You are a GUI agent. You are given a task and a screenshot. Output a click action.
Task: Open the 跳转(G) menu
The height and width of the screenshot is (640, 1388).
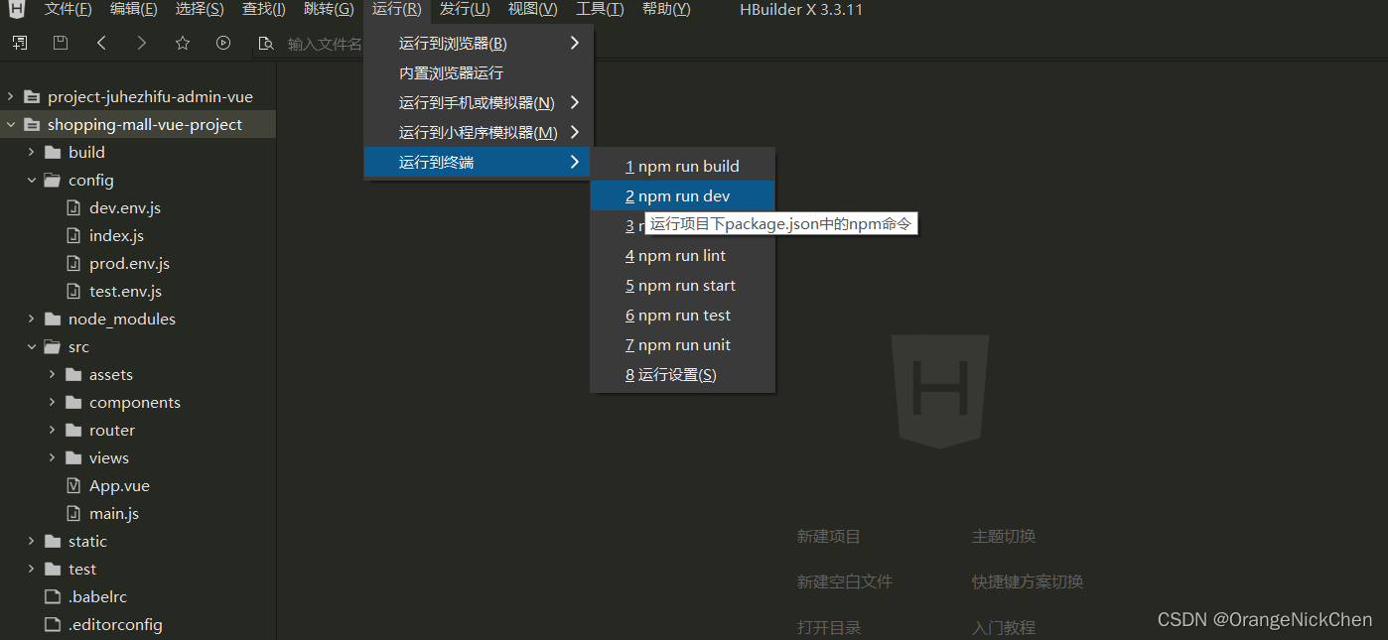point(328,10)
